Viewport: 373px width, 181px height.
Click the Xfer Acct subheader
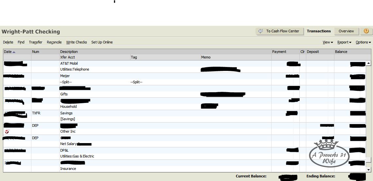(67, 57)
